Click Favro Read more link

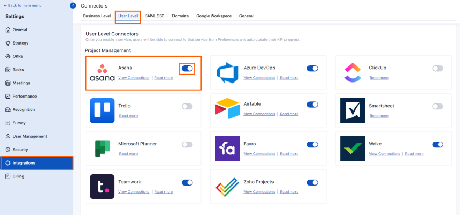pyautogui.click(x=289, y=154)
